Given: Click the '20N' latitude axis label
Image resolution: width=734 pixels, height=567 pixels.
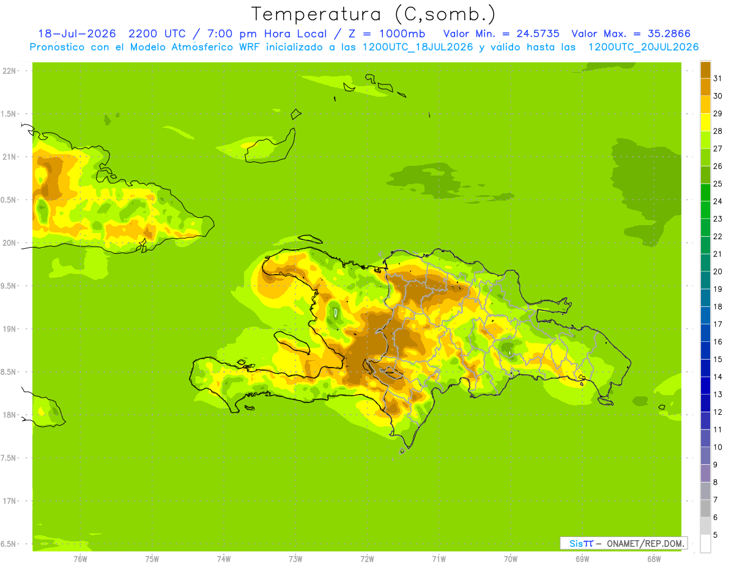Looking at the screenshot, I should coord(9,243).
